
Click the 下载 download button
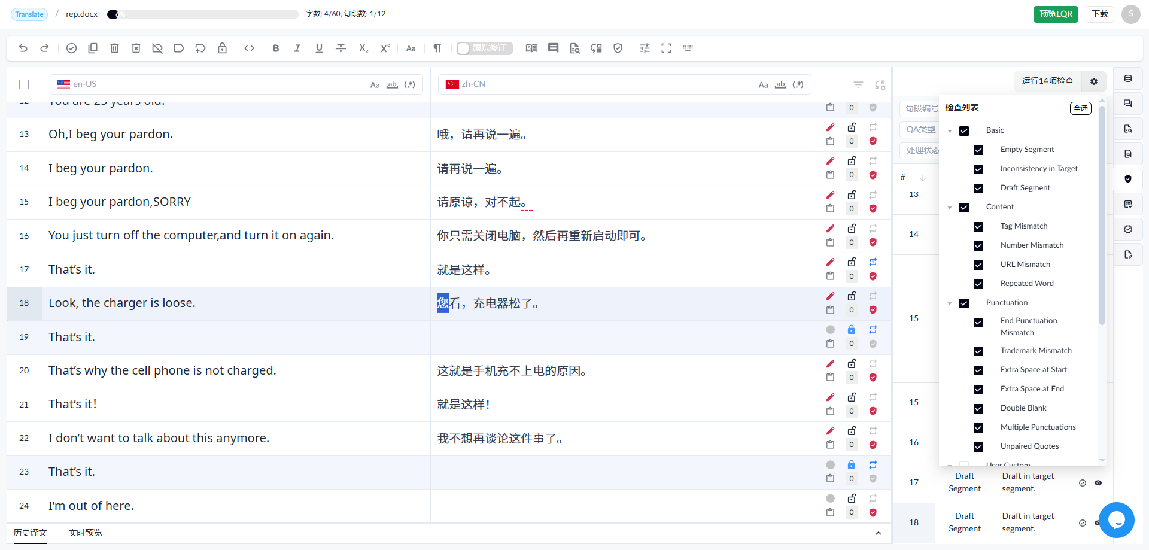pyautogui.click(x=1100, y=14)
